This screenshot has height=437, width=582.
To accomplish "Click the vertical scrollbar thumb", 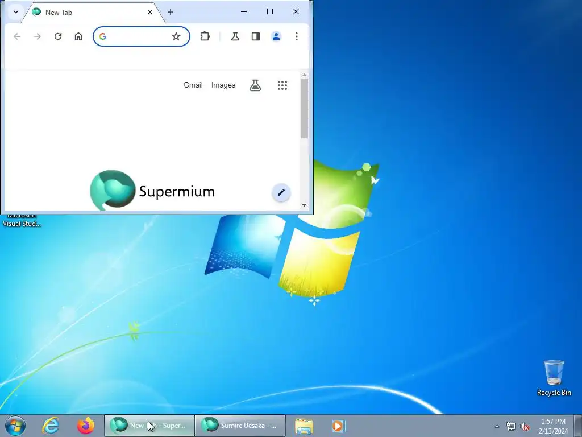I will coord(305,109).
